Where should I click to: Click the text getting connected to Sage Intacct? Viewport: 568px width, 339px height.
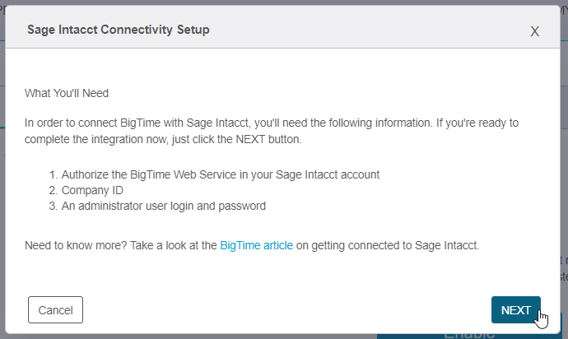tap(395, 245)
